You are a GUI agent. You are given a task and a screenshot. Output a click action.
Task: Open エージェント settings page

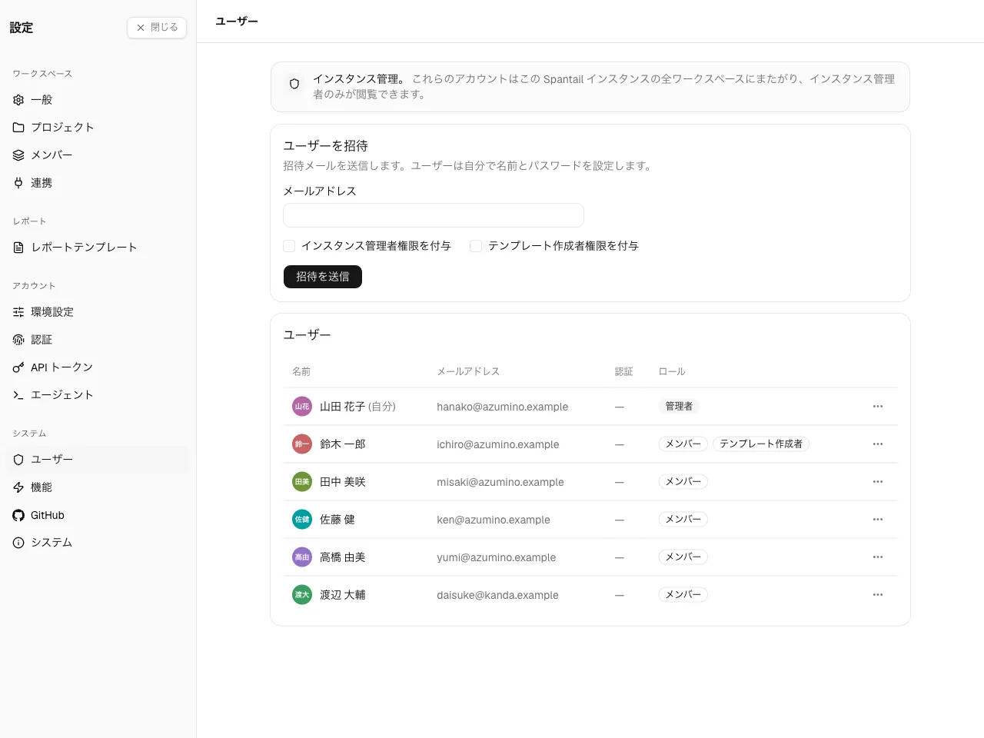click(x=98, y=395)
